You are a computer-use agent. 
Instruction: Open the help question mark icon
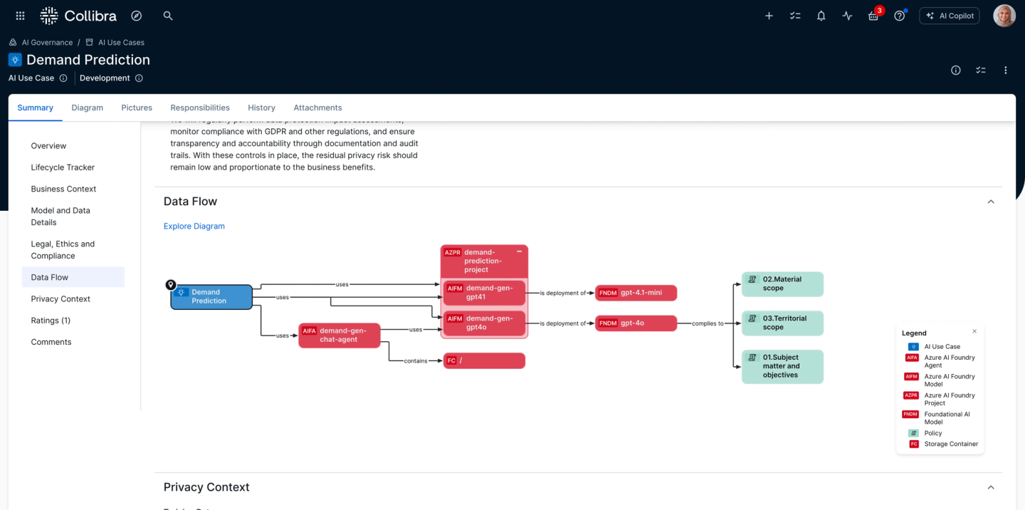[x=900, y=16]
